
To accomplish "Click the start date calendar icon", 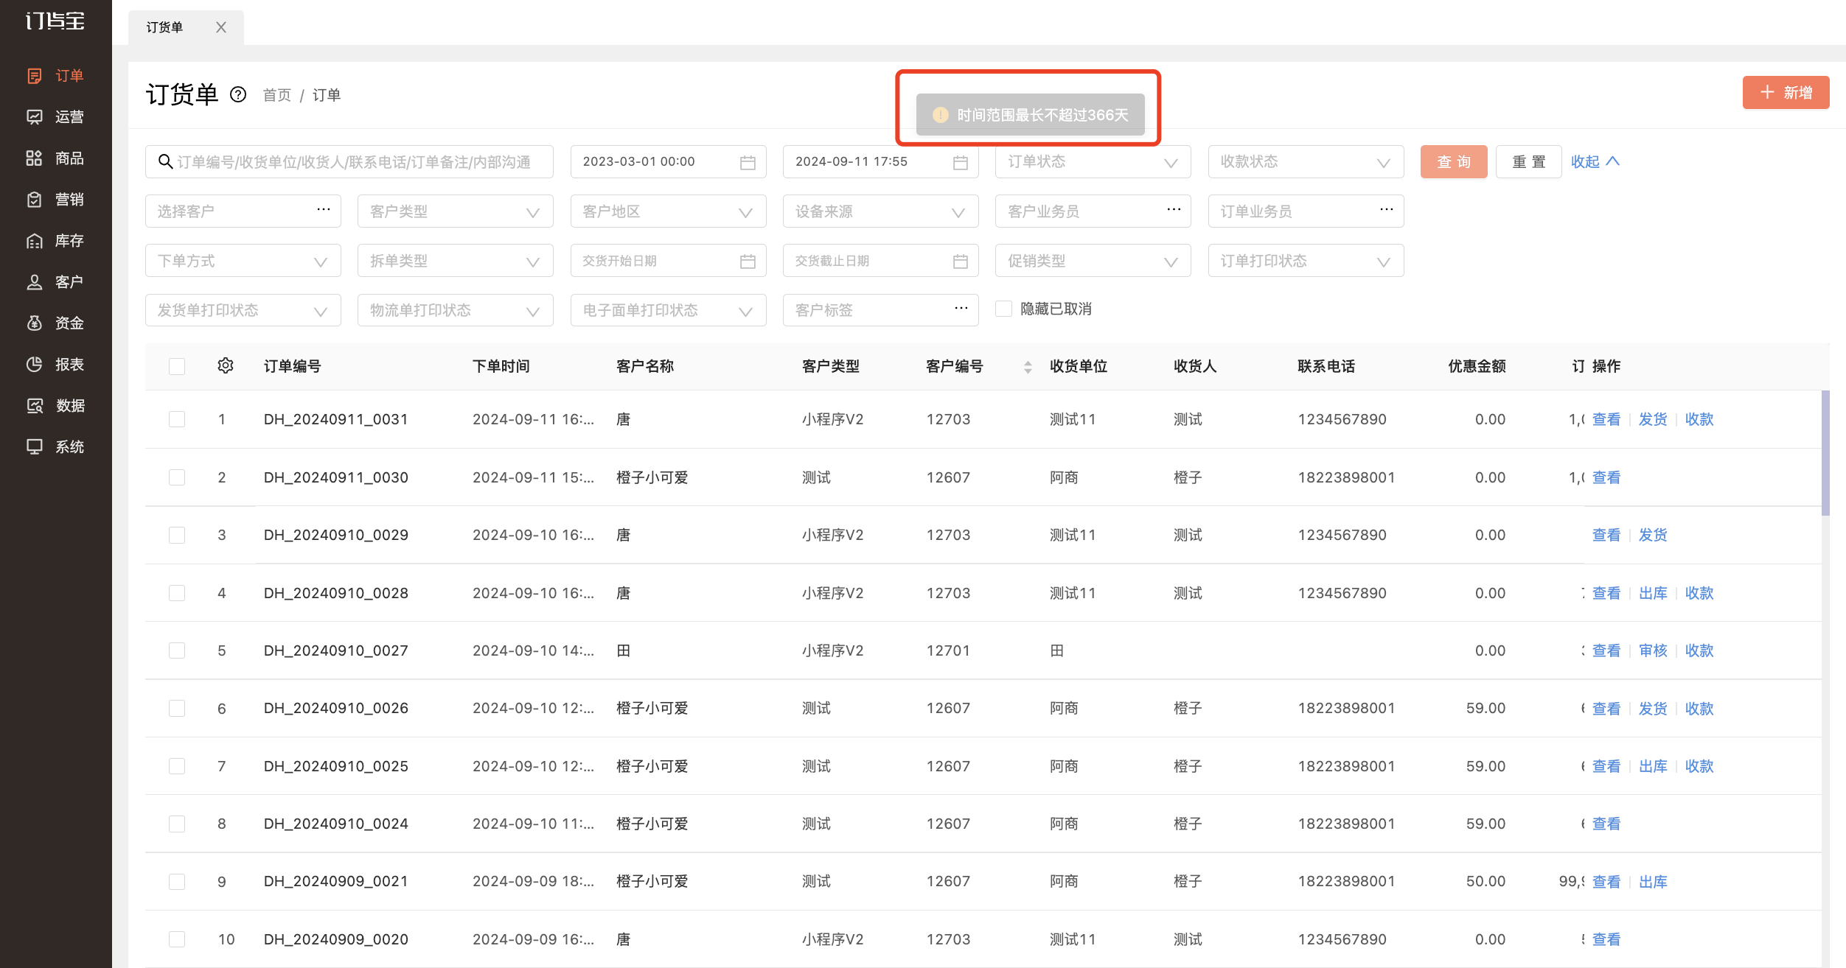I will [x=748, y=162].
